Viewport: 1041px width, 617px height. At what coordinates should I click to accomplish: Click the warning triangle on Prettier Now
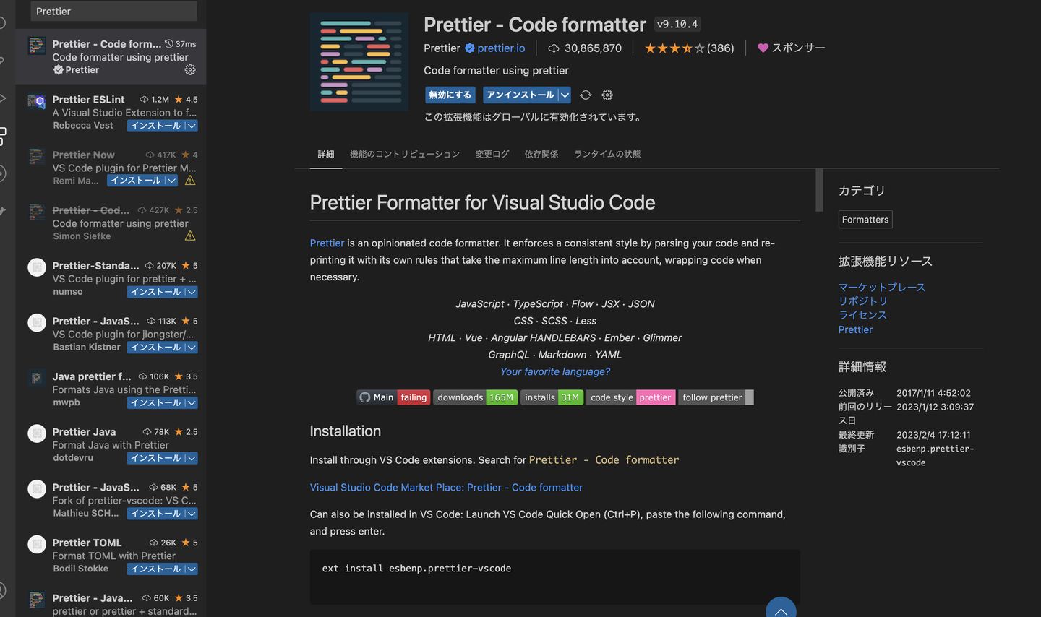(x=190, y=181)
